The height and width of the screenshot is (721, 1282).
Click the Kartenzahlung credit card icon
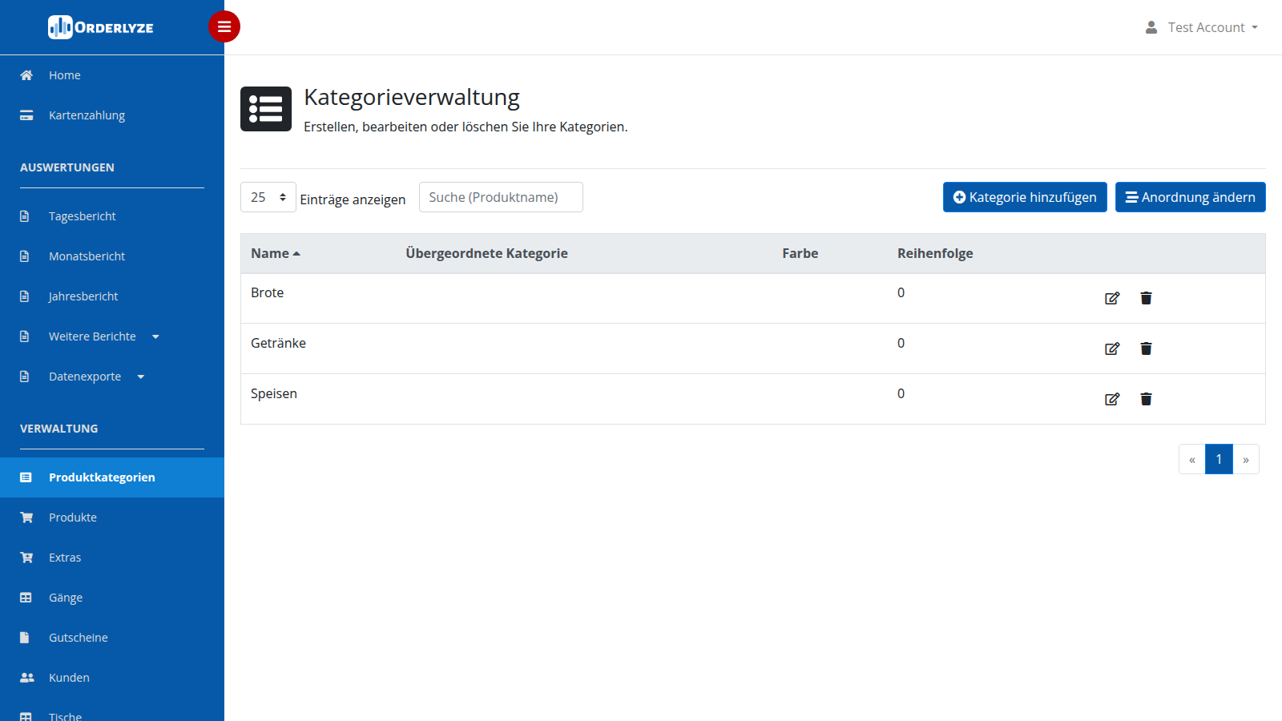(26, 115)
